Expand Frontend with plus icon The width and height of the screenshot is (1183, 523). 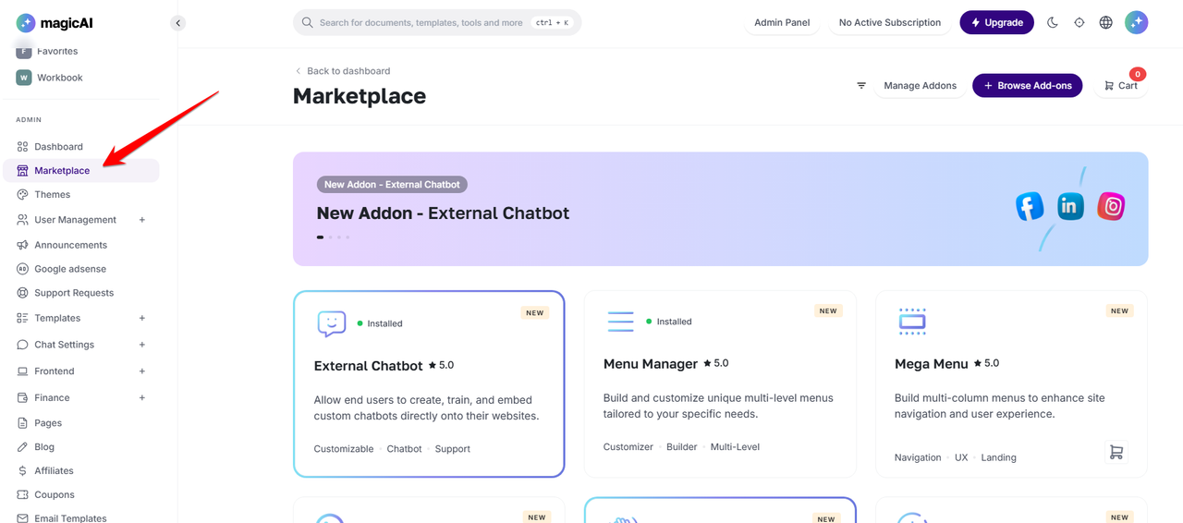tap(142, 371)
